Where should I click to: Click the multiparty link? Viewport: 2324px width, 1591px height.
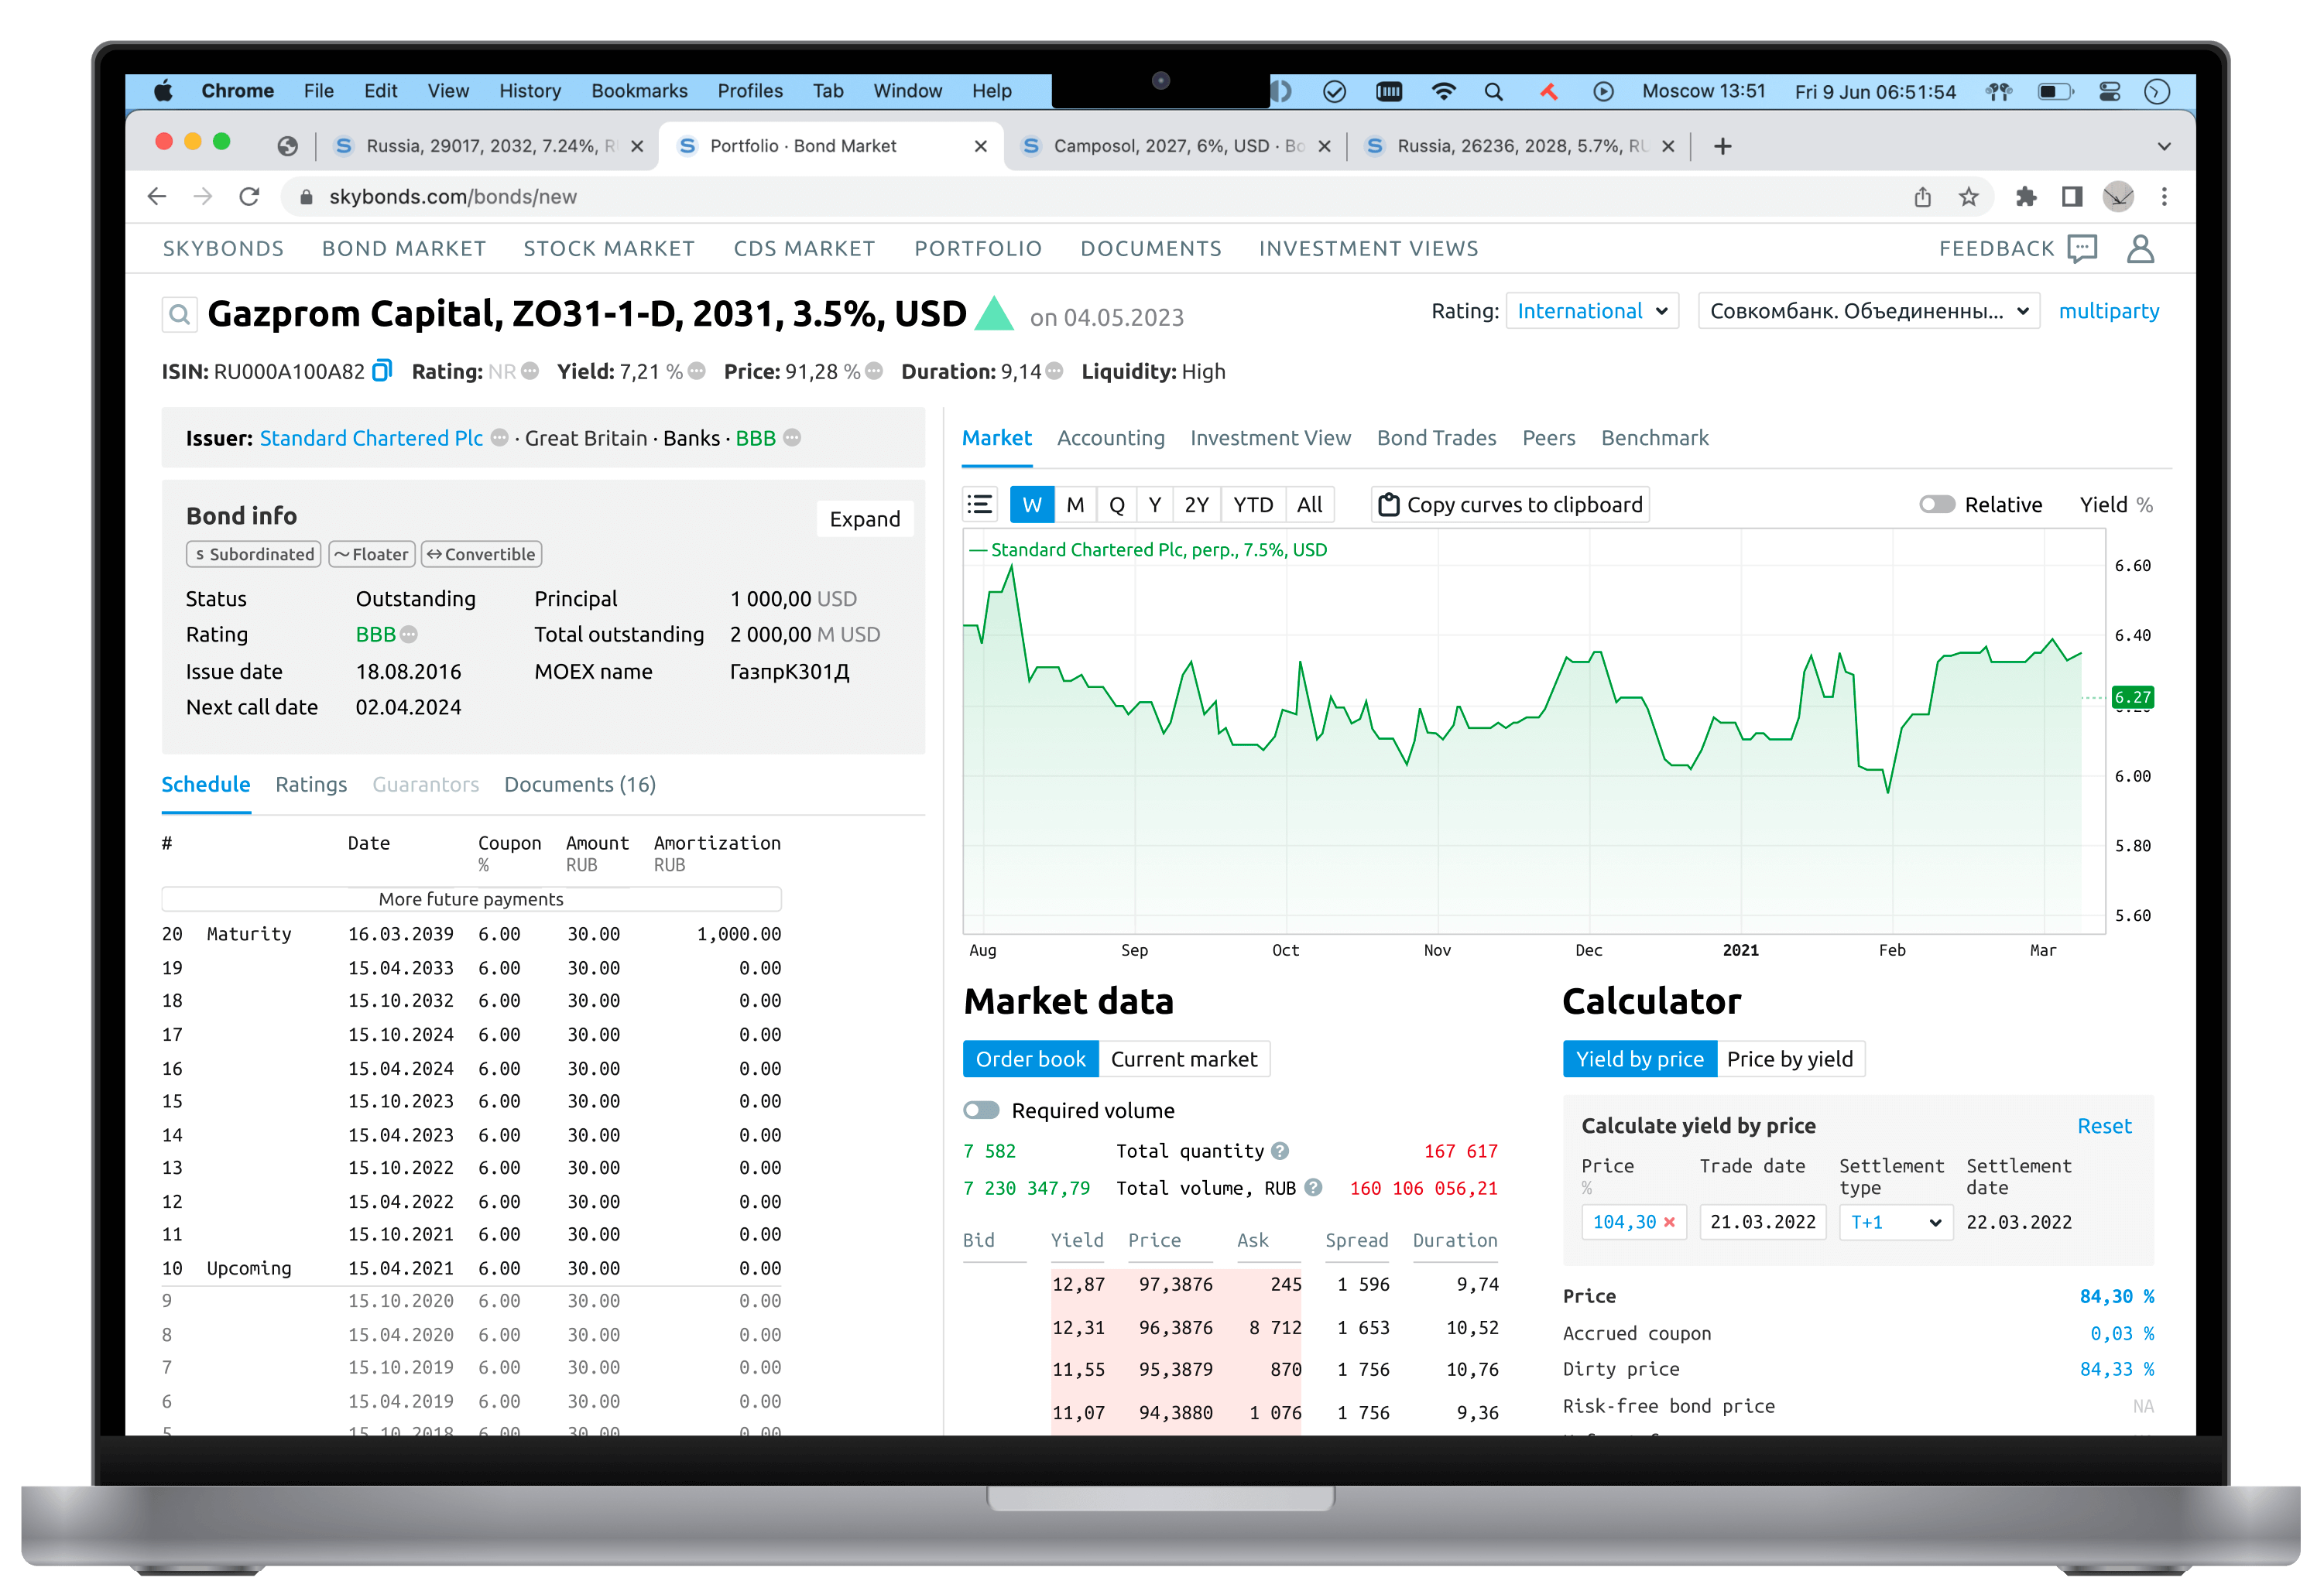coord(2108,311)
